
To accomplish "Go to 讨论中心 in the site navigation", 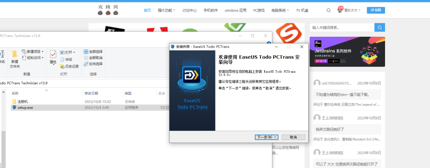I will coord(189,10).
